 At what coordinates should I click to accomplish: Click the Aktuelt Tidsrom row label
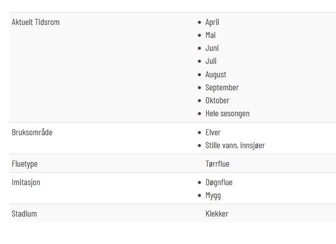point(35,22)
